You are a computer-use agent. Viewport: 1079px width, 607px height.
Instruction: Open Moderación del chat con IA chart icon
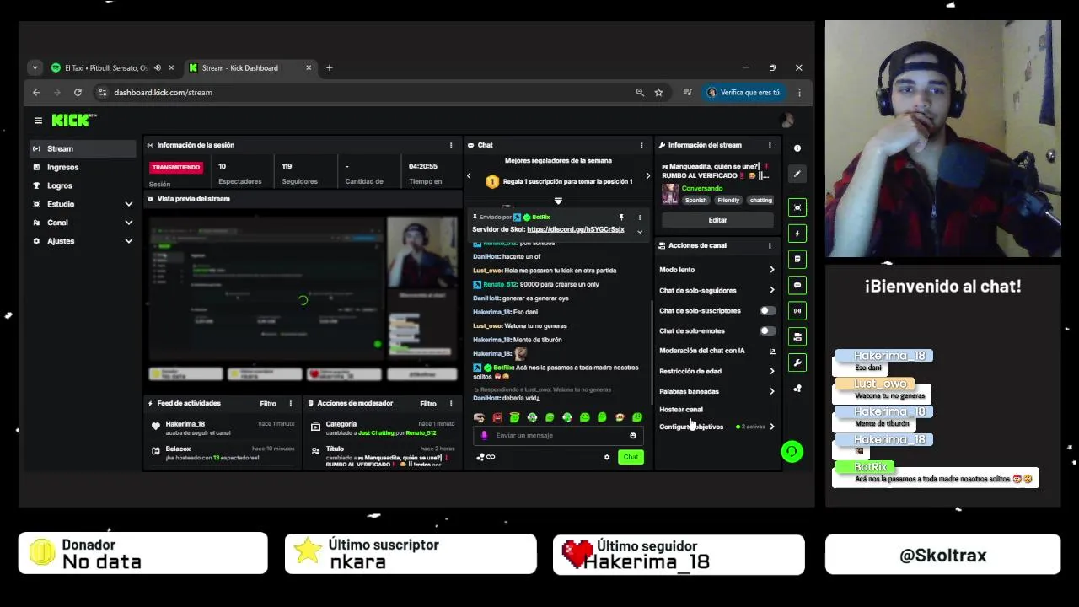pyautogui.click(x=772, y=351)
